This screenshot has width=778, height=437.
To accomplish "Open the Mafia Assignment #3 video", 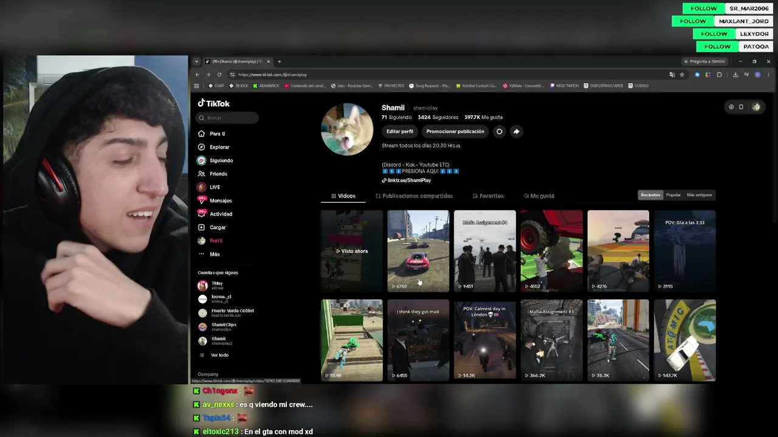I will click(552, 340).
